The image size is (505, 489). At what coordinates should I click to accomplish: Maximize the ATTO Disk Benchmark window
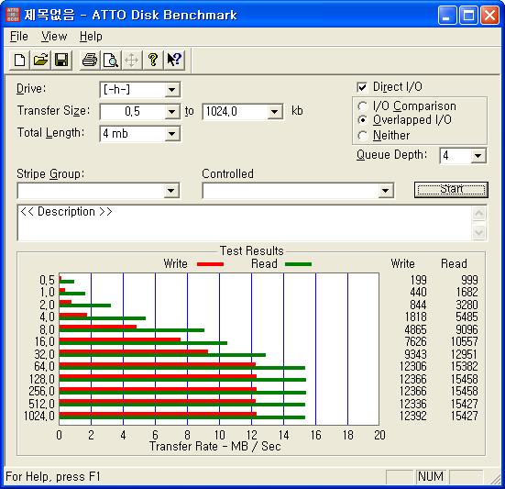point(468,15)
